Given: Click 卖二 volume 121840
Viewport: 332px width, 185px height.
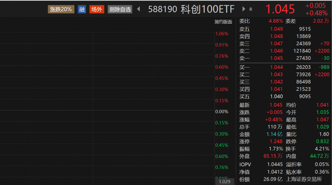Looking at the screenshot, I should click(x=302, y=51).
